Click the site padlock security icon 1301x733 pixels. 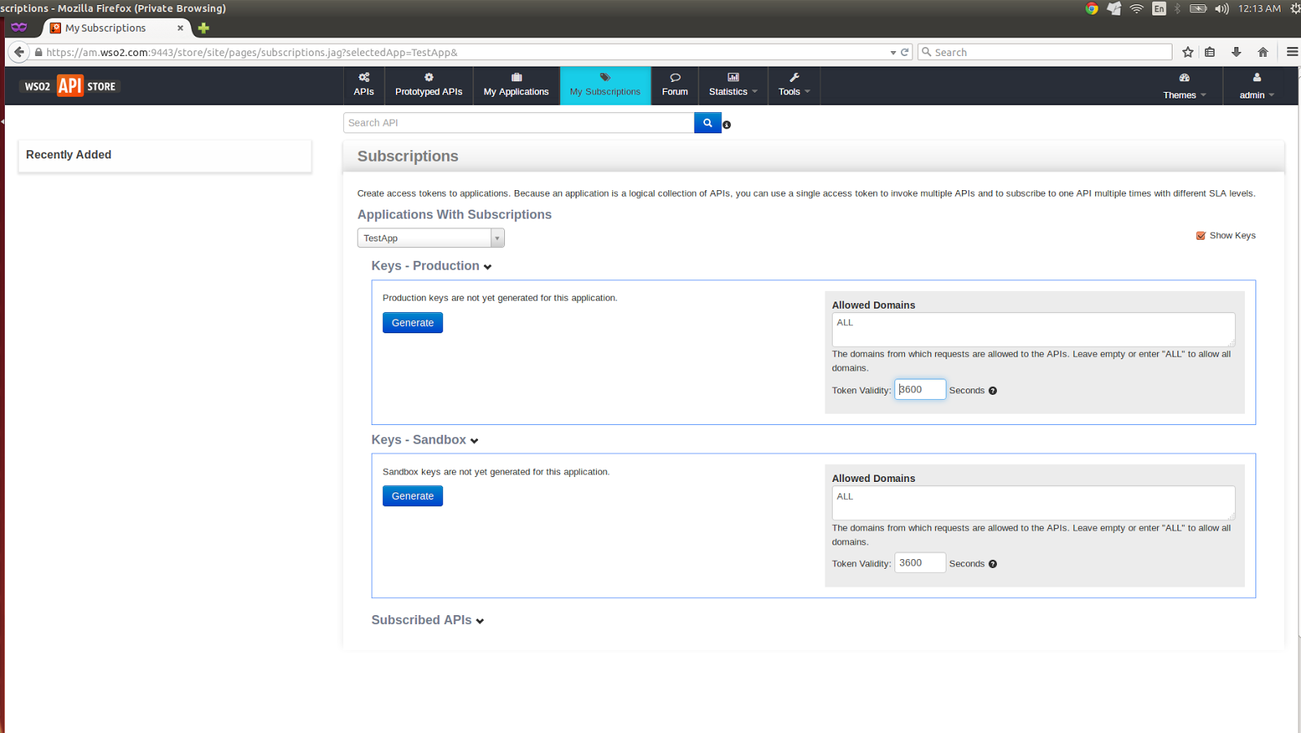[x=38, y=52]
